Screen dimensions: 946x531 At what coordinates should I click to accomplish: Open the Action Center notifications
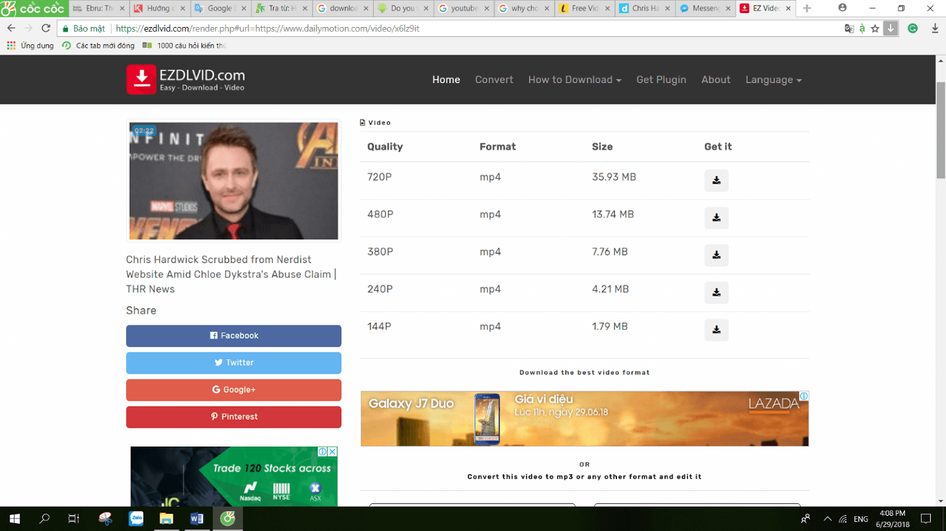(926, 519)
